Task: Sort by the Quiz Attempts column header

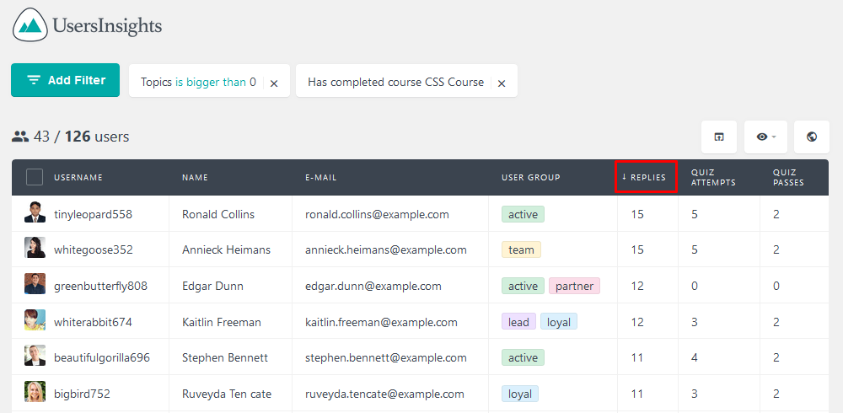Action: pyautogui.click(x=713, y=178)
